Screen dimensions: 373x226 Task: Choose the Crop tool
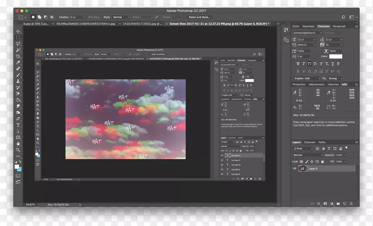coord(18,56)
